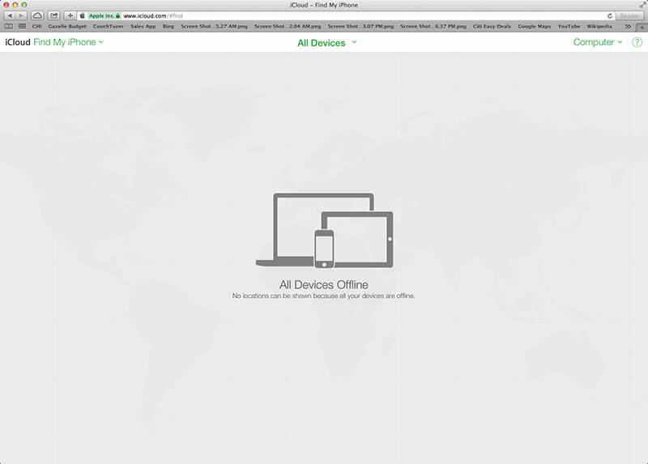Click the green help question mark icon
This screenshot has width=648, height=464.
pyautogui.click(x=637, y=42)
